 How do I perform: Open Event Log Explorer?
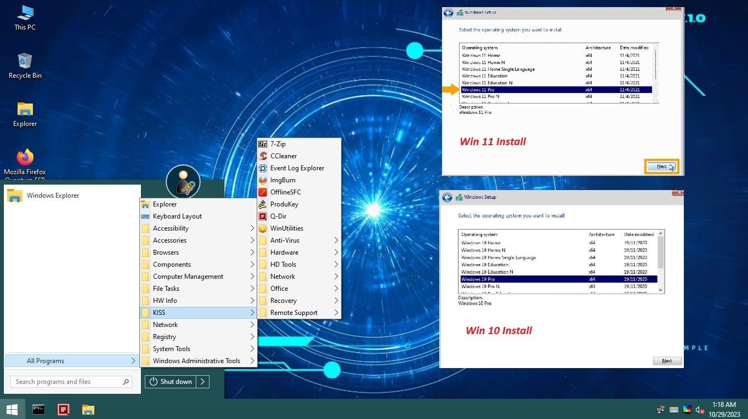(x=297, y=168)
